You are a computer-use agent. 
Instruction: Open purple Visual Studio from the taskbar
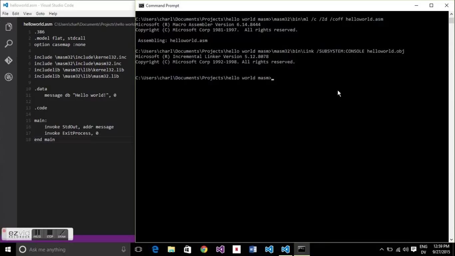click(220, 249)
